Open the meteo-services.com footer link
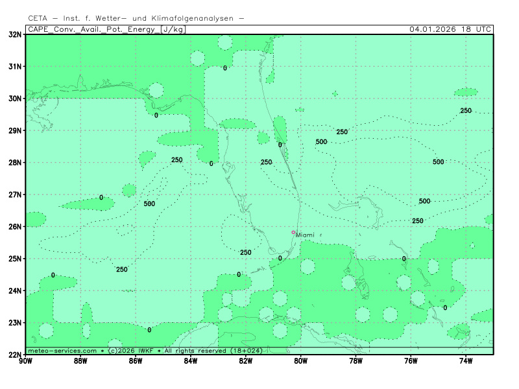The width and height of the screenshot is (519, 389). point(62,351)
